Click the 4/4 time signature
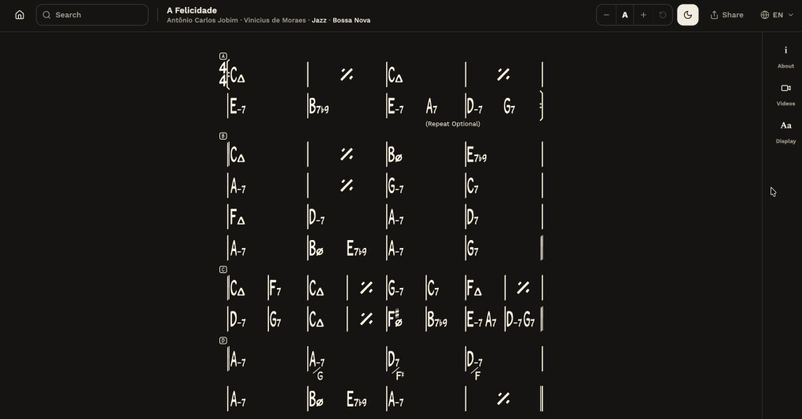Viewport: 802px width, 419px height. [223, 75]
